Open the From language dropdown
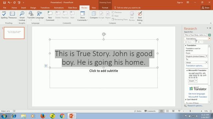Viewport: 213px width, 119px height. (x=206, y=56)
